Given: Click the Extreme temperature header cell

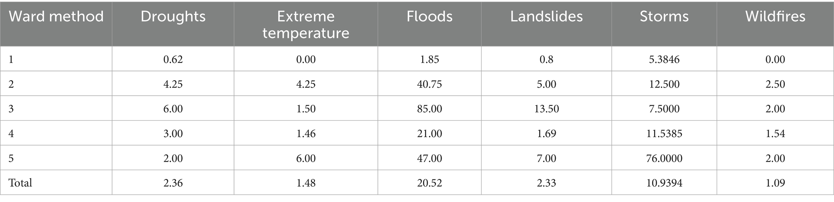Looking at the screenshot, I should [x=306, y=24].
